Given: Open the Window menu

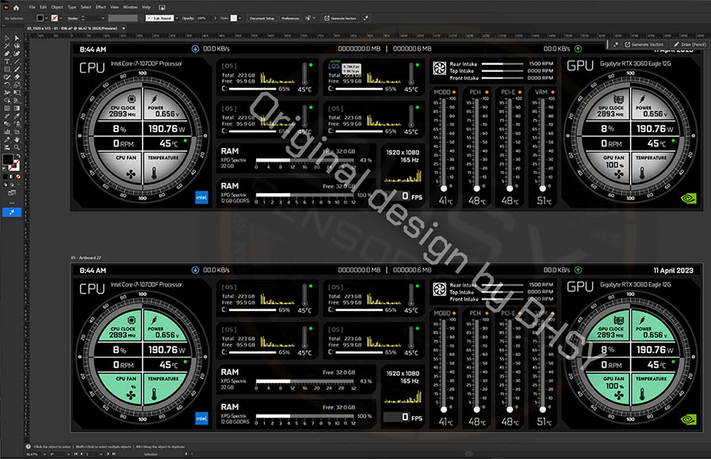Looking at the screenshot, I should tap(130, 7).
